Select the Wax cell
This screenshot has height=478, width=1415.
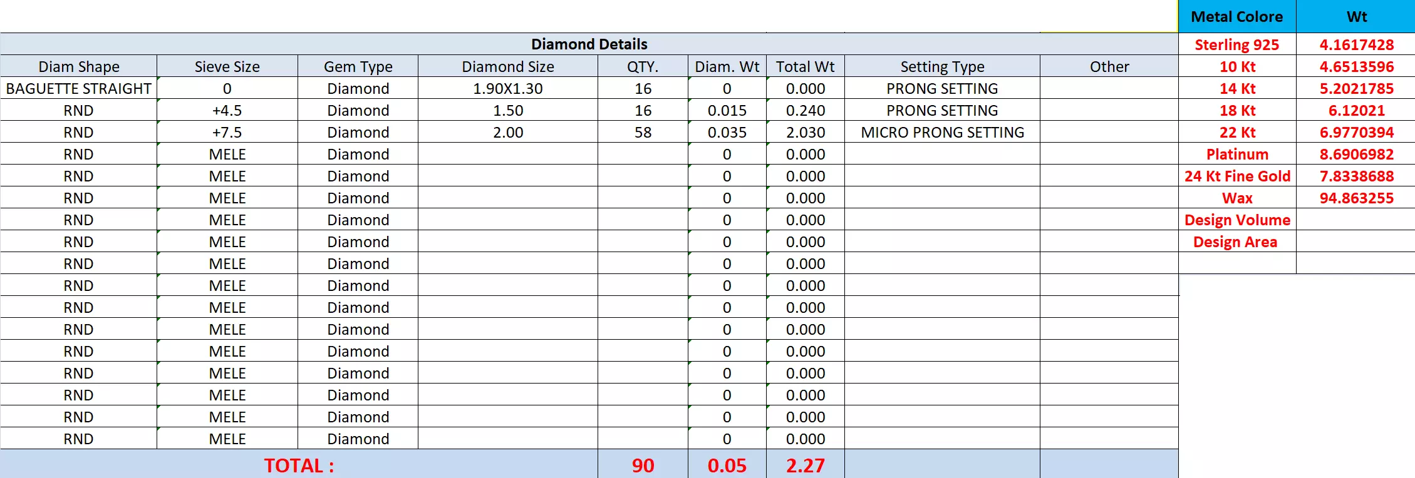tap(1237, 198)
